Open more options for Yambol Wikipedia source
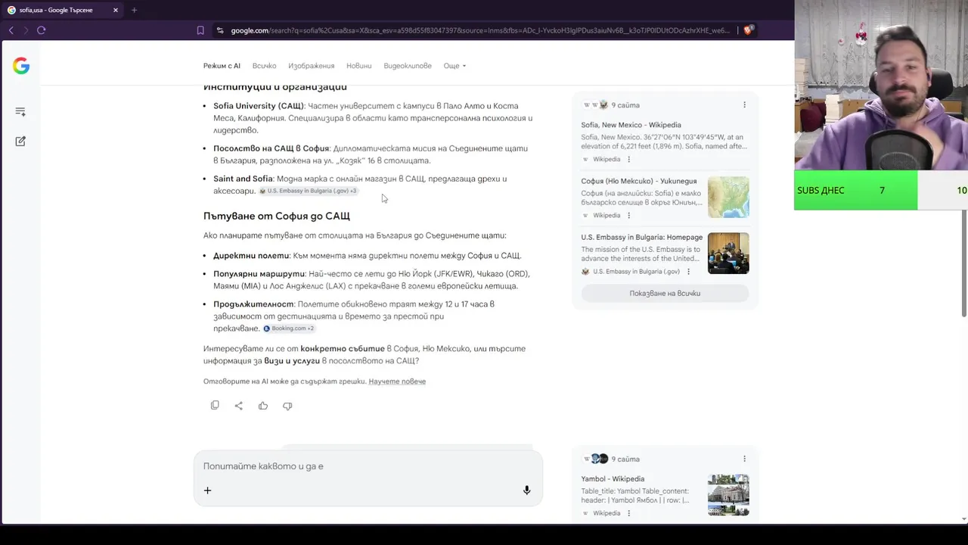The height and width of the screenshot is (545, 968). (628, 513)
